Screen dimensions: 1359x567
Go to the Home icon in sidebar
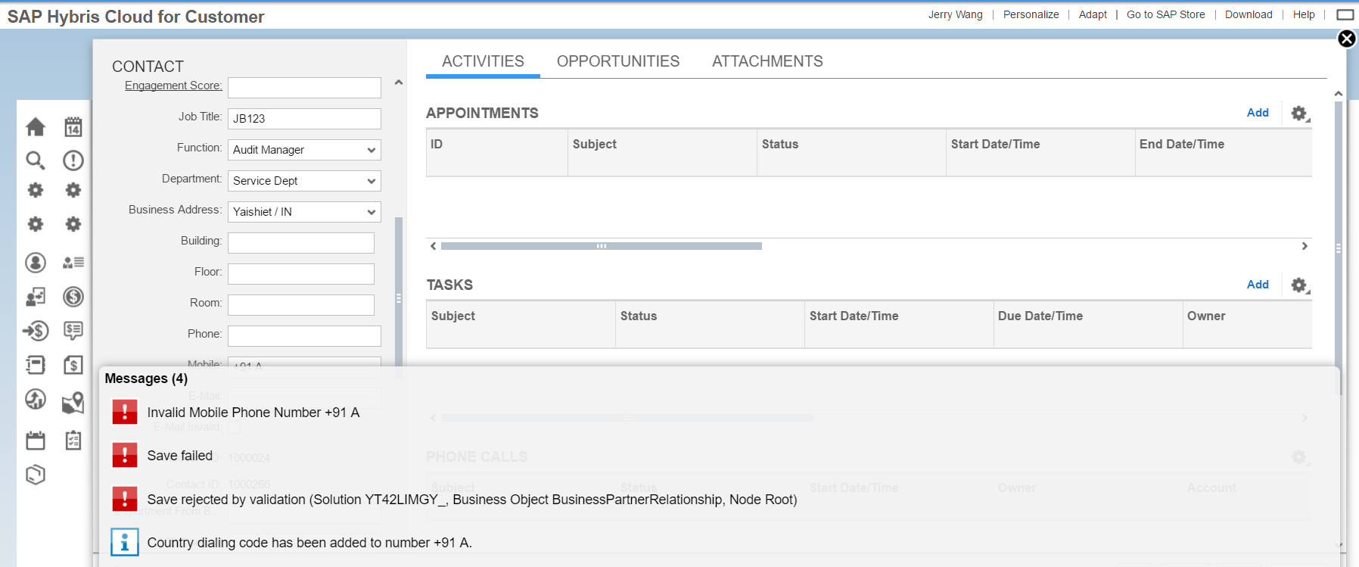36,127
